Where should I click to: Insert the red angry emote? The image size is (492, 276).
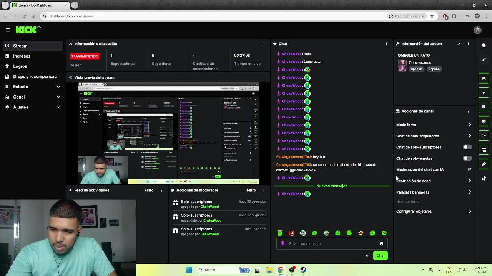pyautogui.click(x=291, y=233)
